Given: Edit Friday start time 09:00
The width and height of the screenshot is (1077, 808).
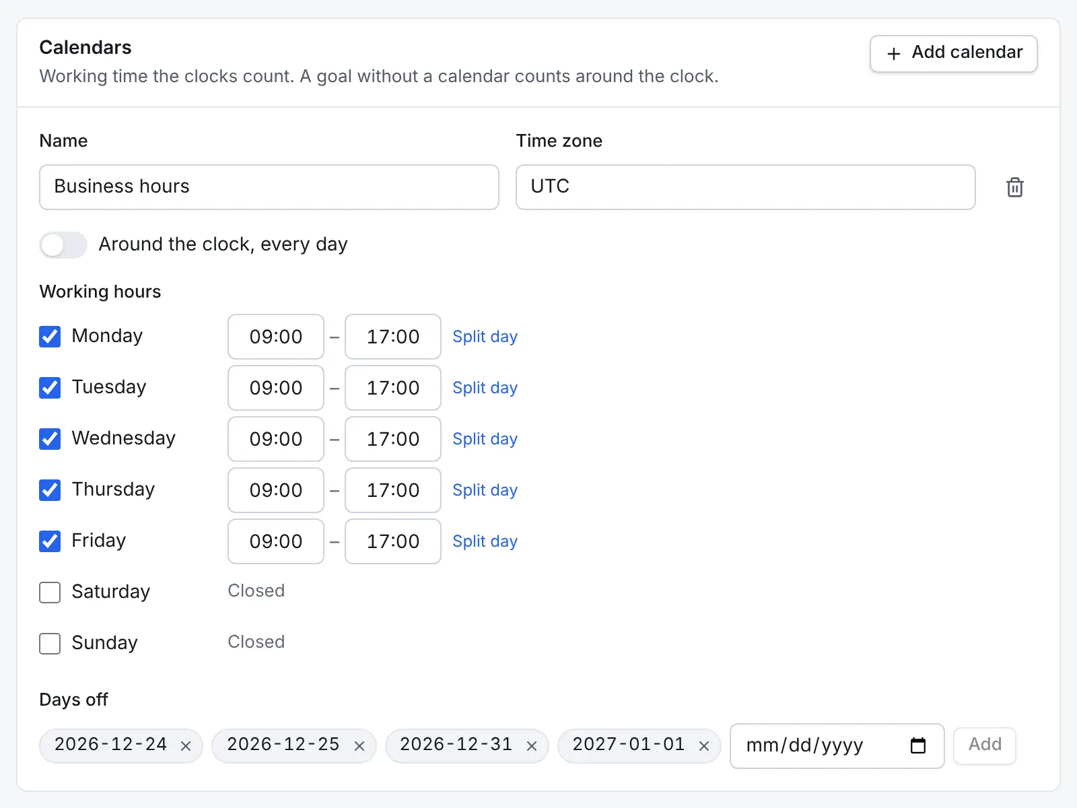Looking at the screenshot, I should coord(276,541).
